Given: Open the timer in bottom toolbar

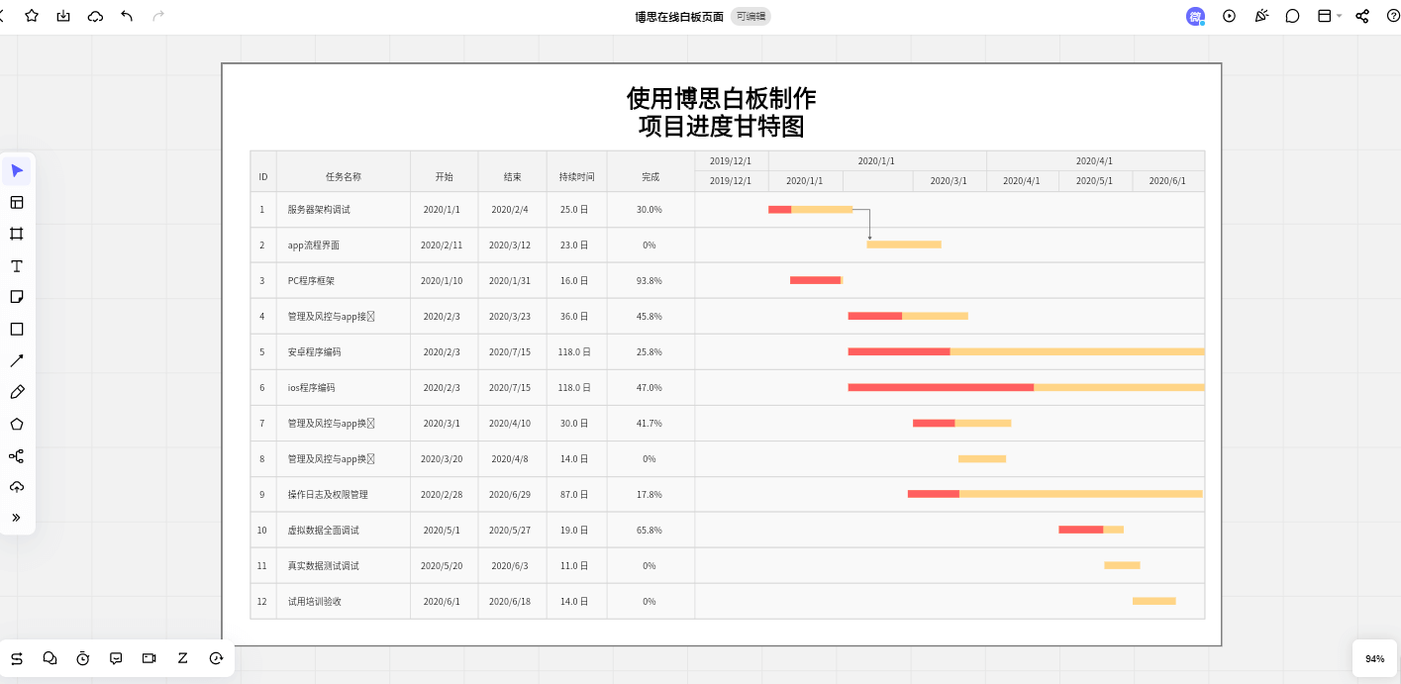Looking at the screenshot, I should click(x=83, y=658).
